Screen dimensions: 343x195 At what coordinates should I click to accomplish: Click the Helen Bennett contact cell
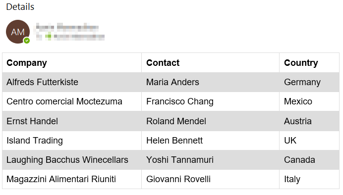click(x=210, y=141)
